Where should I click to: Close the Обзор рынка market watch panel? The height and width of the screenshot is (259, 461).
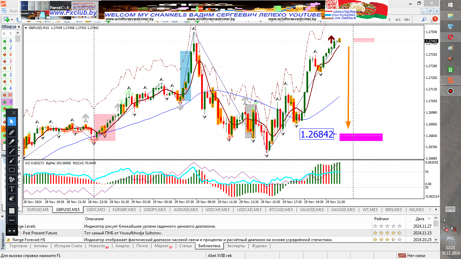point(19,27)
